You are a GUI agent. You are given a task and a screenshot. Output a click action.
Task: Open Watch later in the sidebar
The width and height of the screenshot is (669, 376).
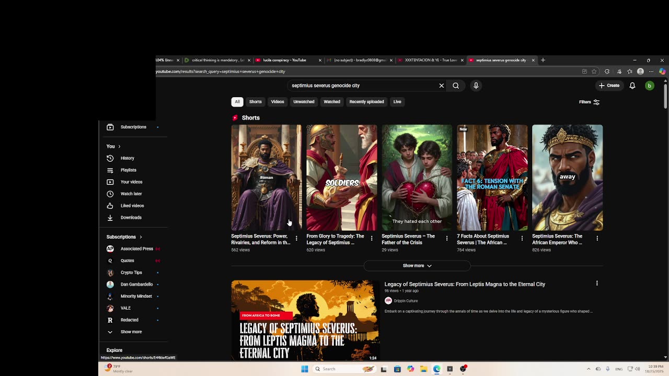pos(131,194)
